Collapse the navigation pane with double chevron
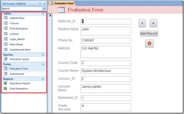184x114 pixels. 44,4
